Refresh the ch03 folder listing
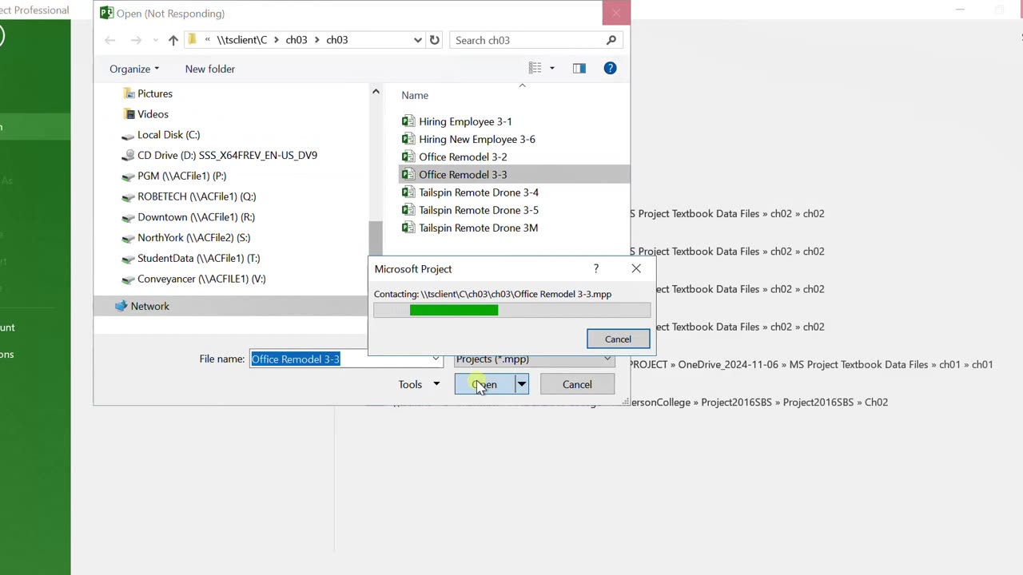The width and height of the screenshot is (1023, 575). point(435,40)
